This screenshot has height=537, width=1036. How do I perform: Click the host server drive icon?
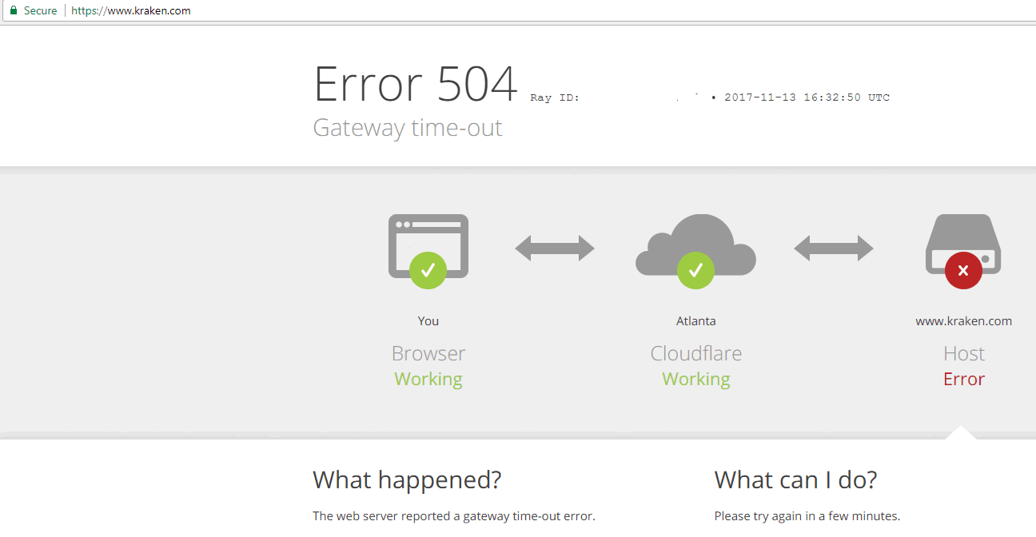[963, 244]
